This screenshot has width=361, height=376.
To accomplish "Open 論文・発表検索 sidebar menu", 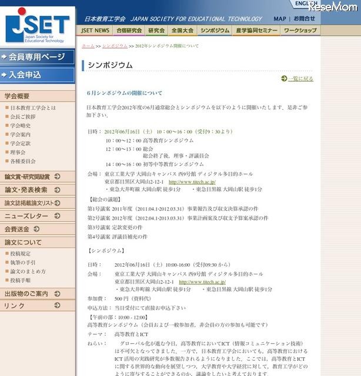I will click(38, 190).
